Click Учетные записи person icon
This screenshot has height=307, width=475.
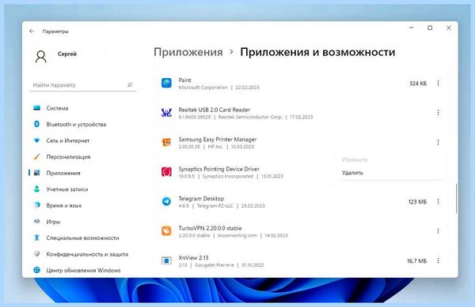click(x=36, y=189)
